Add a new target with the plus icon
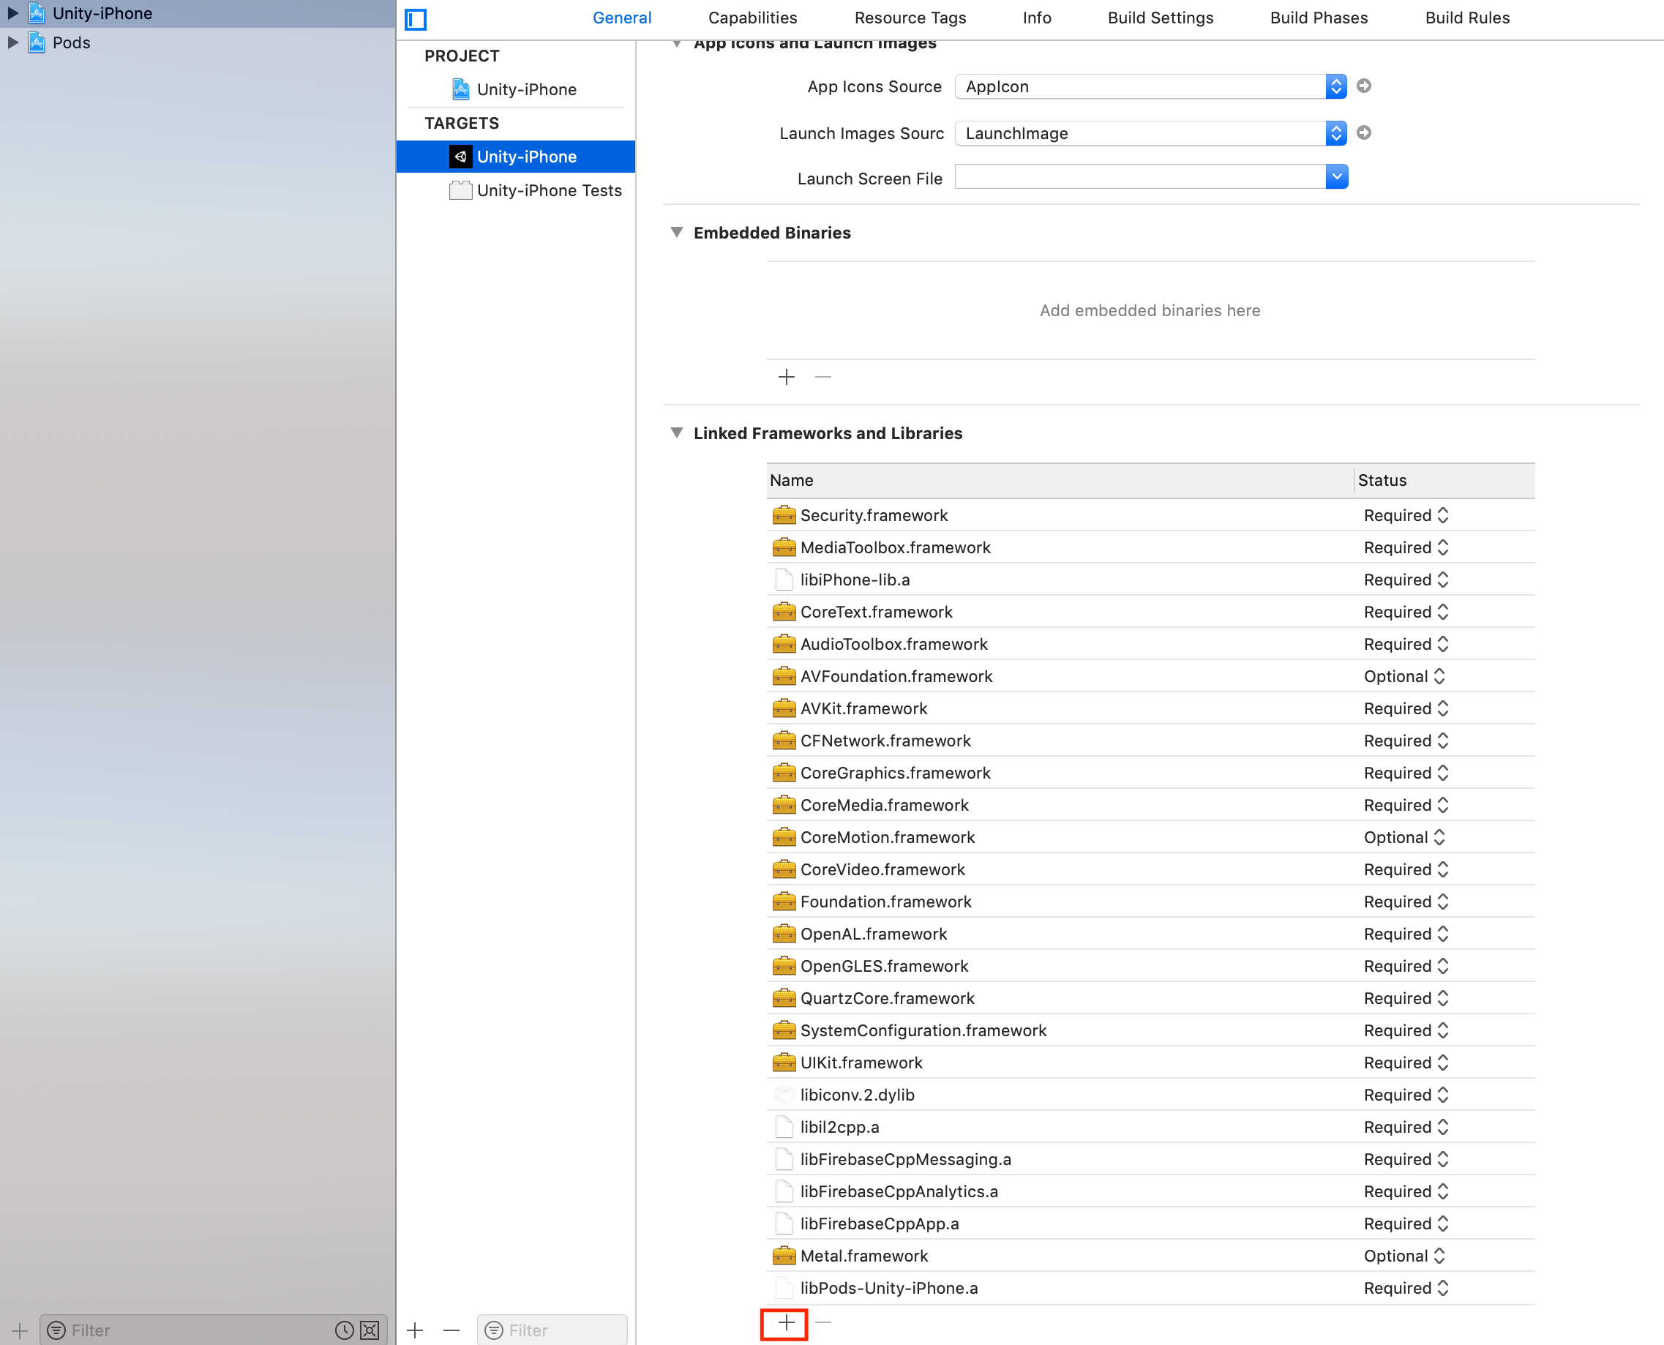The width and height of the screenshot is (1664, 1345). (x=415, y=1330)
